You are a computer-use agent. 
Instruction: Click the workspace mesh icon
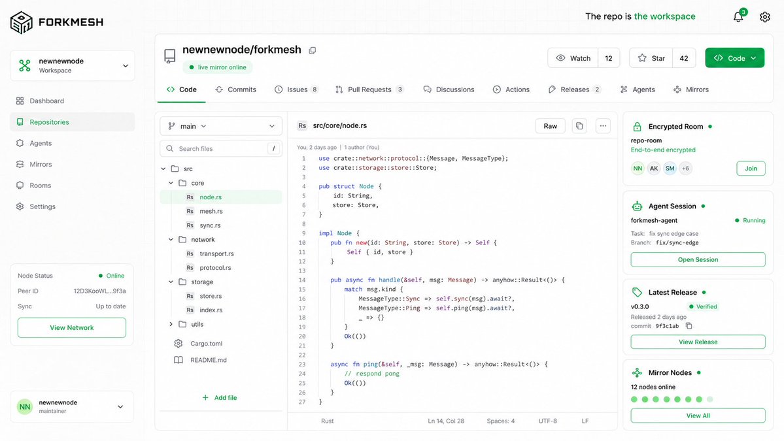pos(25,65)
